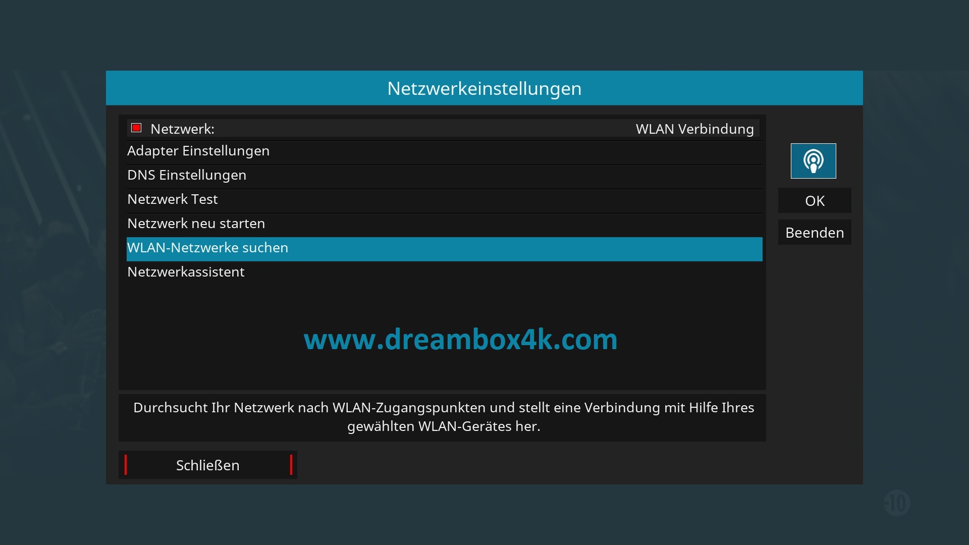Select Netzwerk Test entry

[x=444, y=200]
